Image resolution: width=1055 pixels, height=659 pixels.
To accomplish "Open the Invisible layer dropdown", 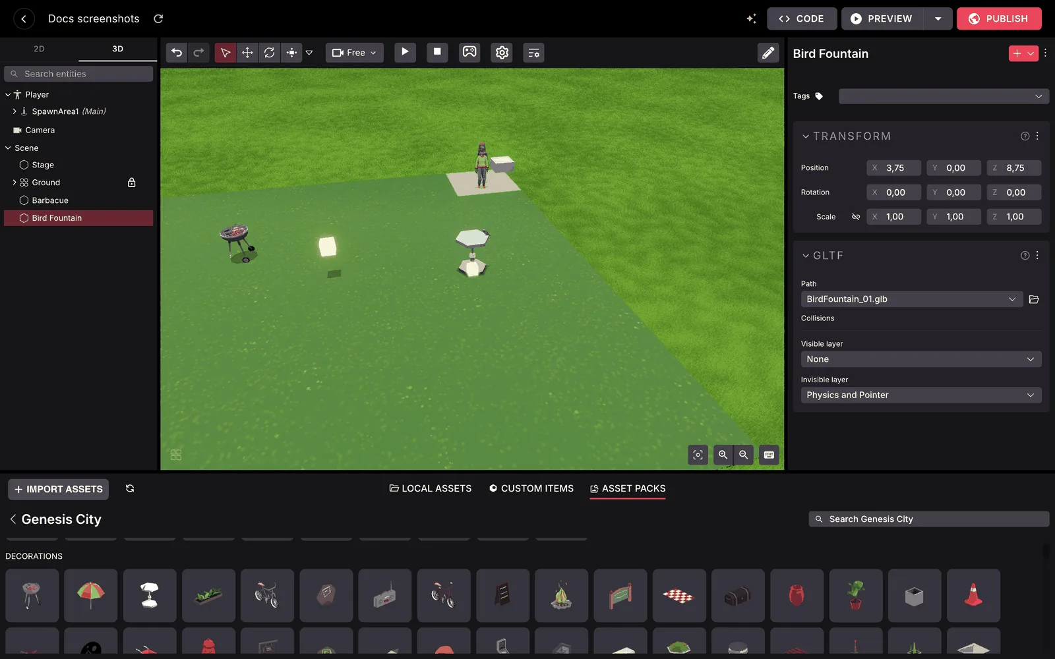I will [921, 395].
